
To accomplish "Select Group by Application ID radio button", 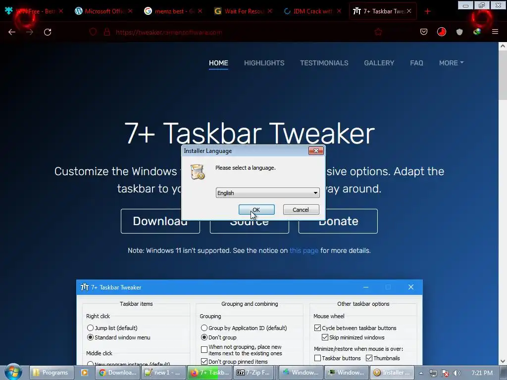I will [204, 328].
